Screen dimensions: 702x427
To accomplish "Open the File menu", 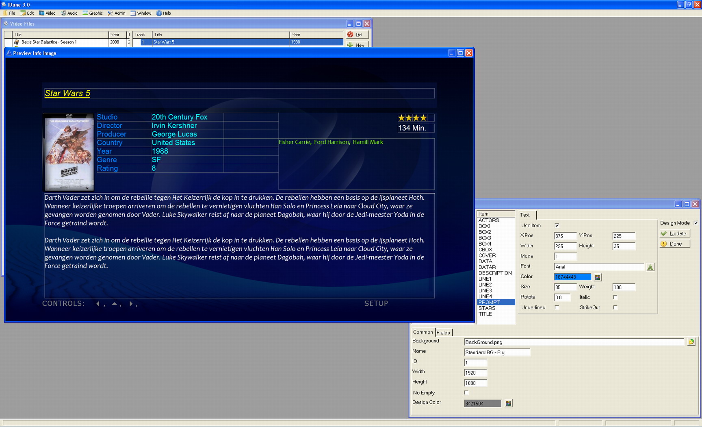I will [9, 13].
